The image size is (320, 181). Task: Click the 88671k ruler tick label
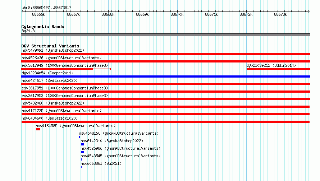(x=211, y=14)
